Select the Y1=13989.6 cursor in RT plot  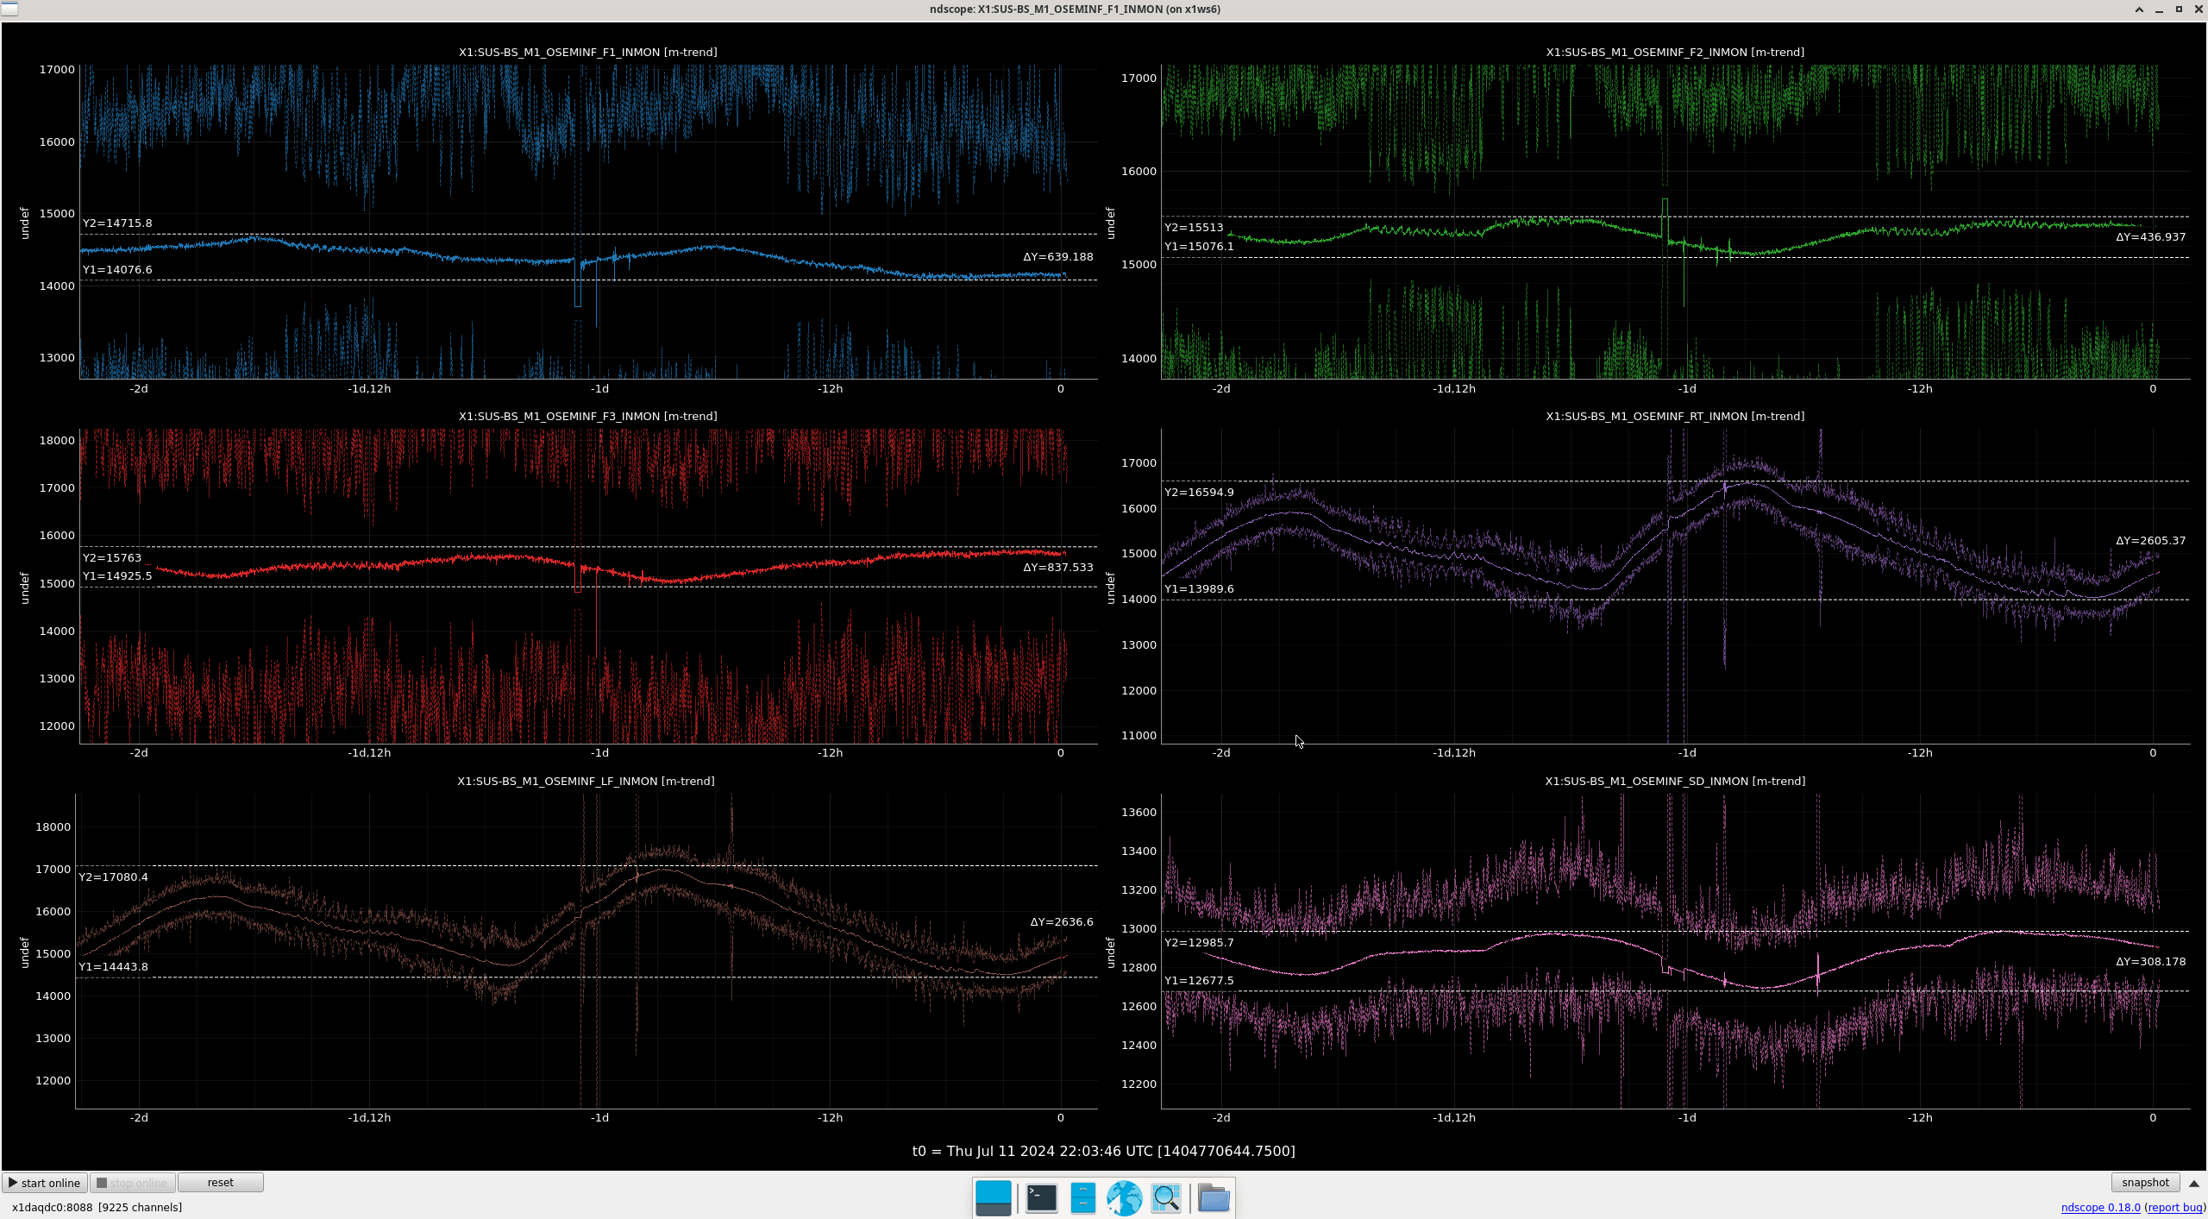[1199, 588]
